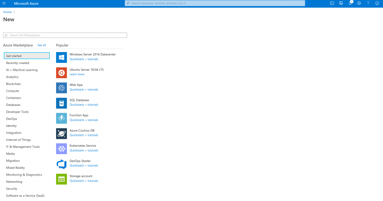383x201 pixels.
Task: Open portal settings gear
Action: (359, 3)
